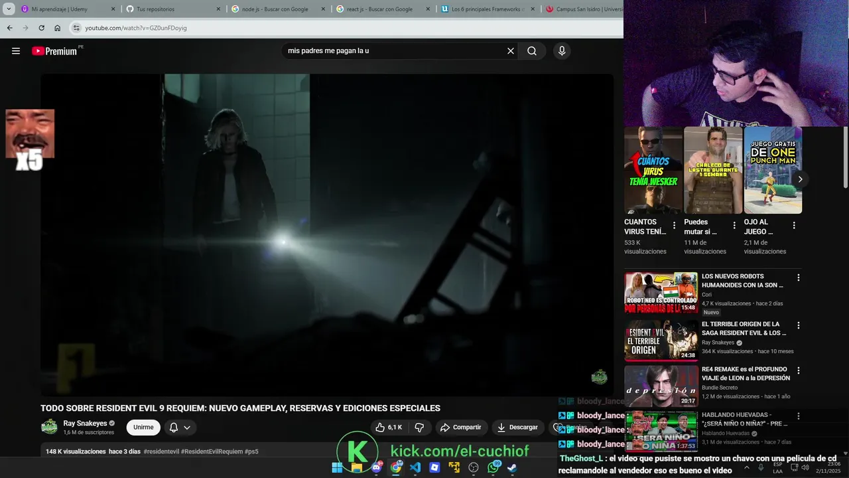Close the Tus repositorios tab
Screen dimensions: 849x478
(218, 9)
